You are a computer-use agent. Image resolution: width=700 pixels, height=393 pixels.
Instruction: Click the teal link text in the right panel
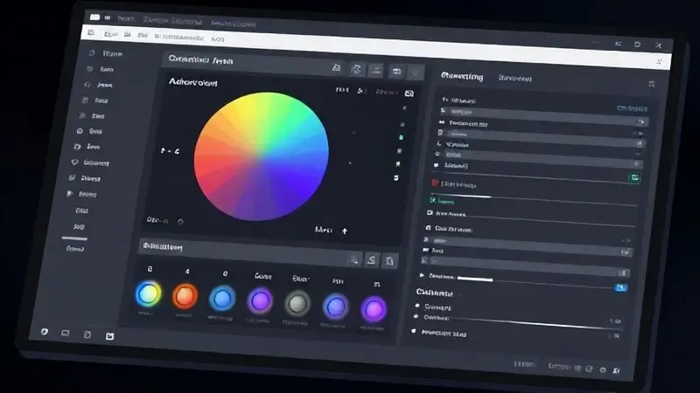click(632, 108)
